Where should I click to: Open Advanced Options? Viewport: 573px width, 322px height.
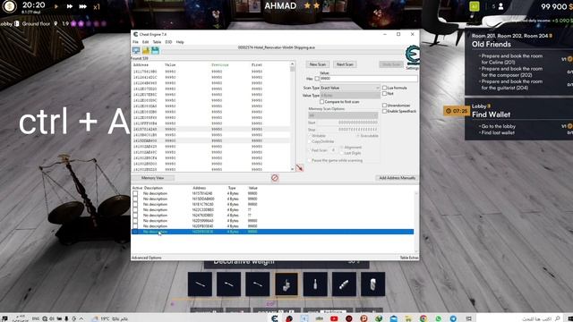click(147, 258)
